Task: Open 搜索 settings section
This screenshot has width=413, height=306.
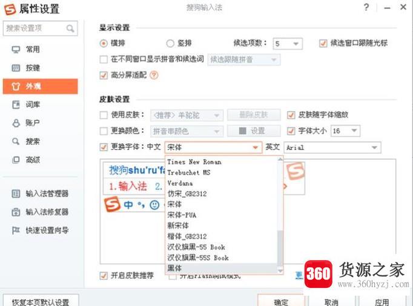Action: [x=41, y=142]
